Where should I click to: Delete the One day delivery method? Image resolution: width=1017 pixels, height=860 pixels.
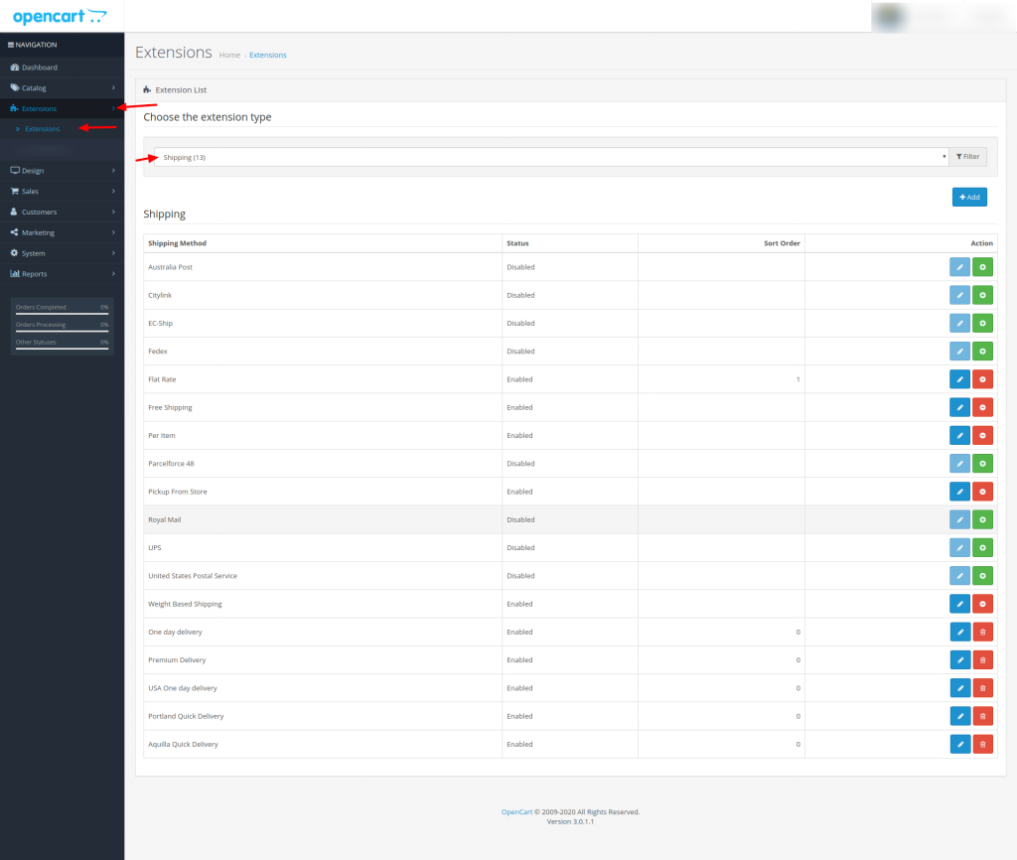[982, 632]
